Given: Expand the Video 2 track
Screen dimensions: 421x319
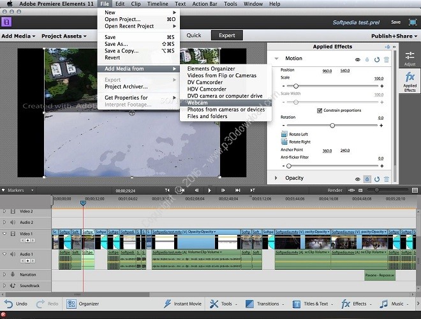Looking at the screenshot, I should (4, 211).
